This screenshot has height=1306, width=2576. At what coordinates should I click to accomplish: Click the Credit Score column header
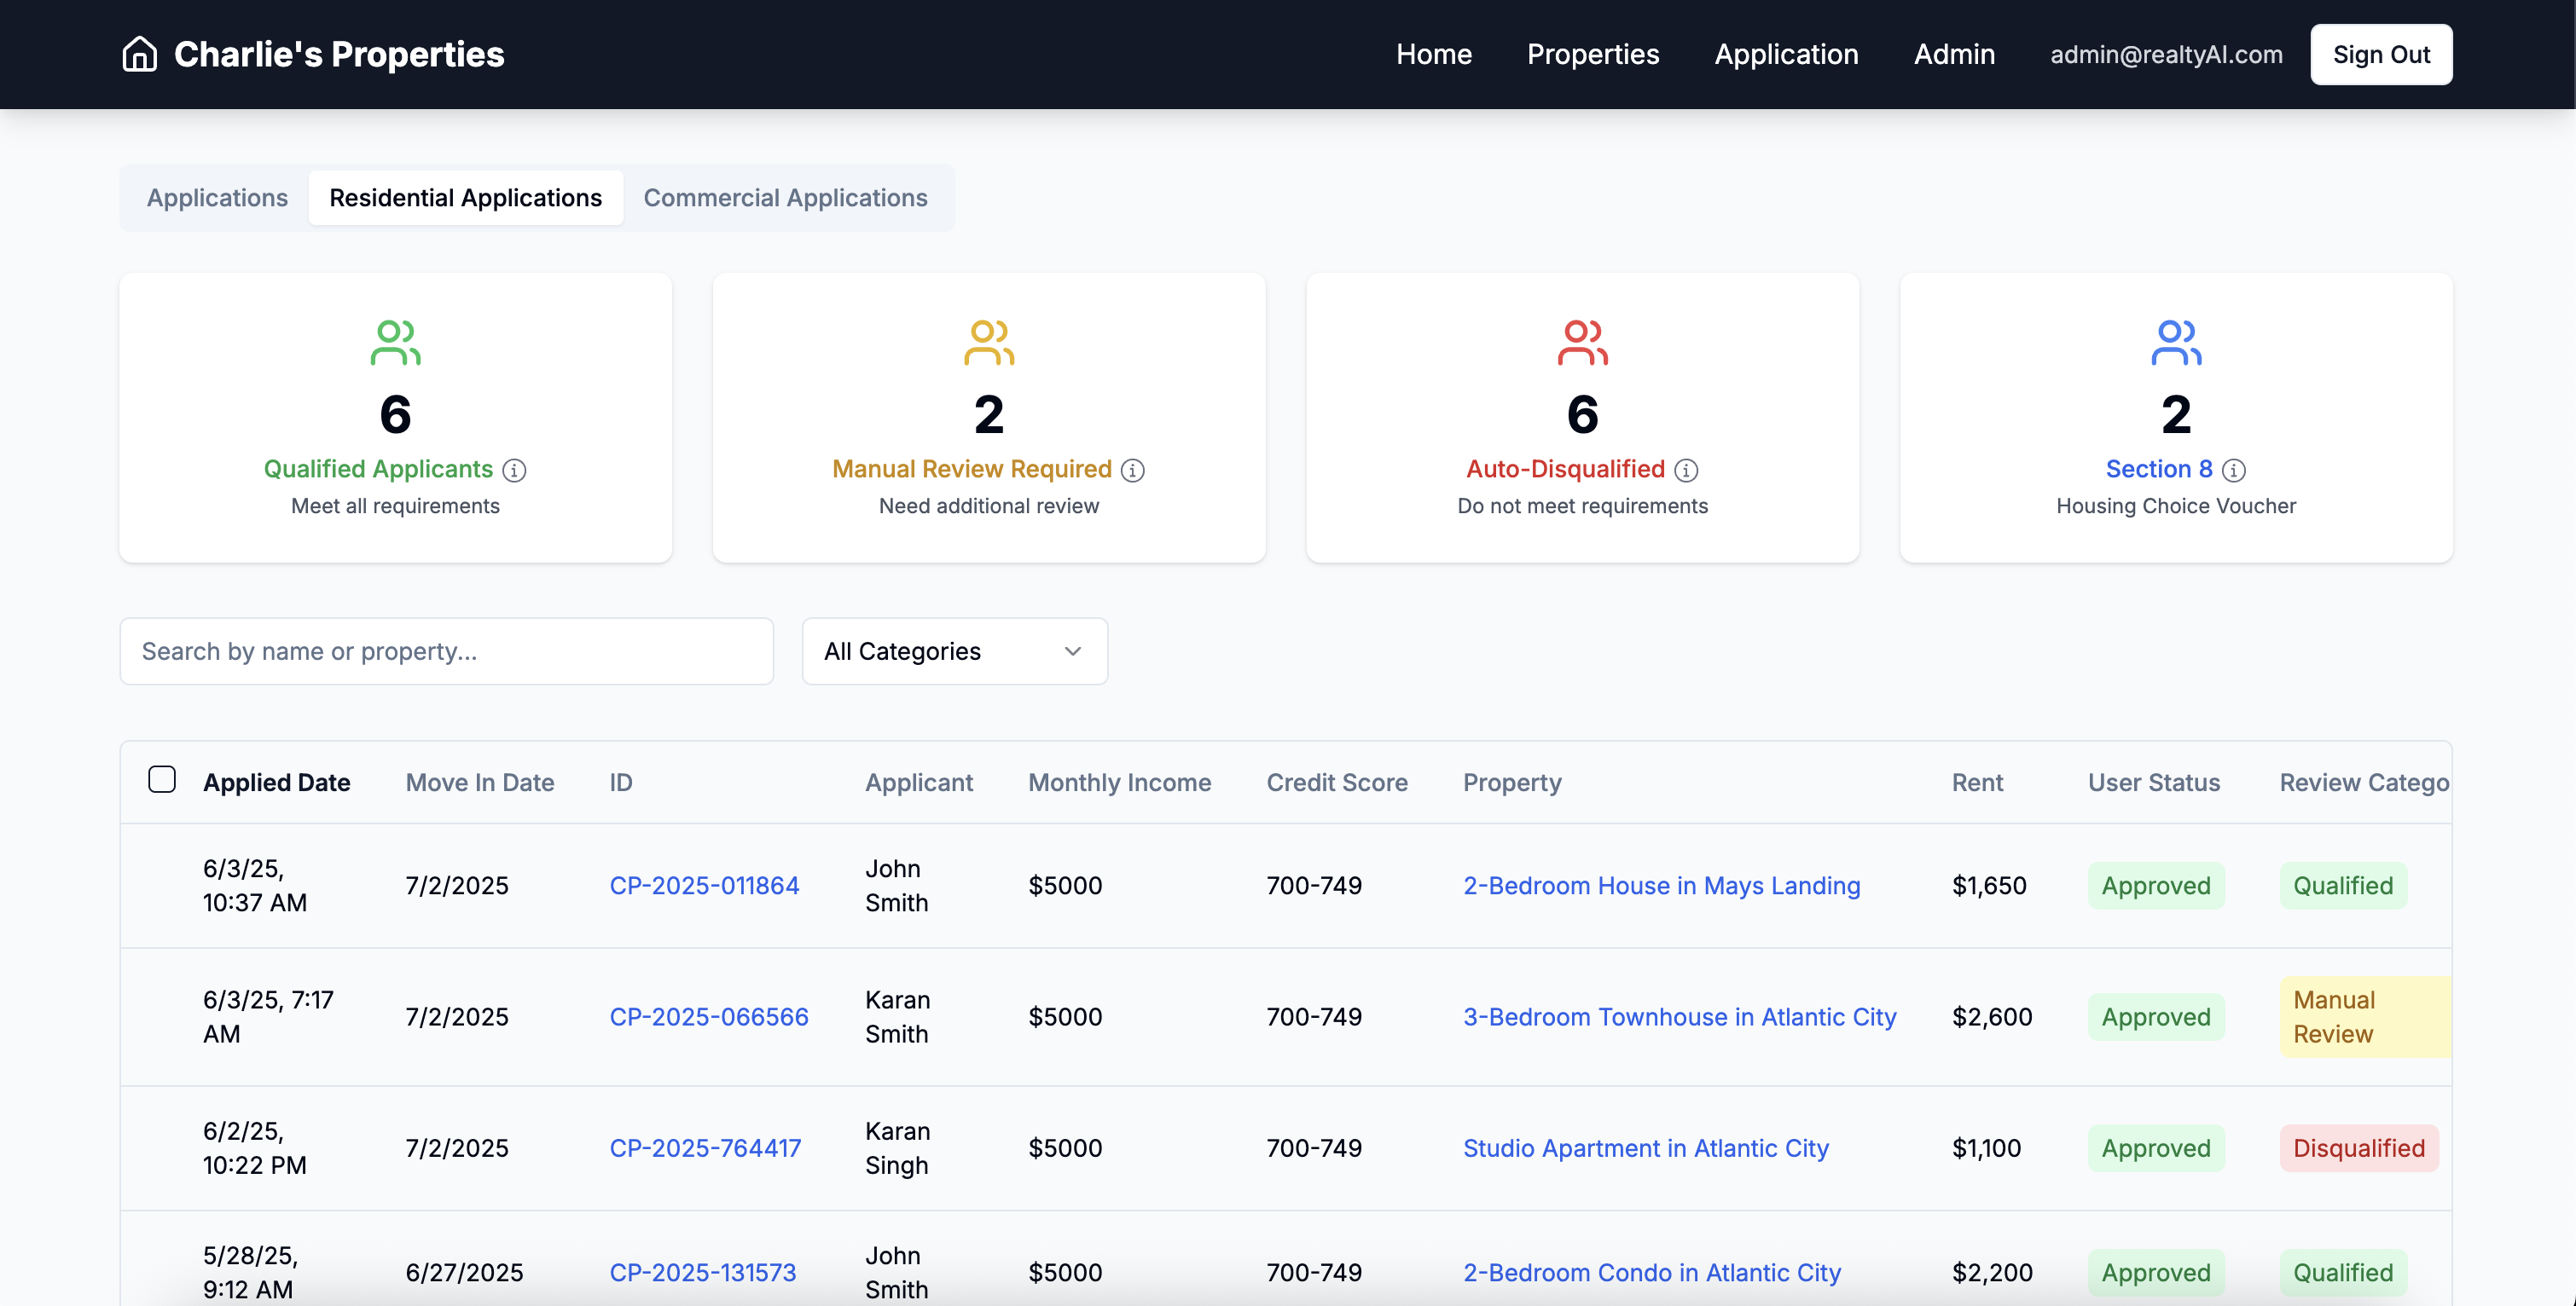[1337, 783]
